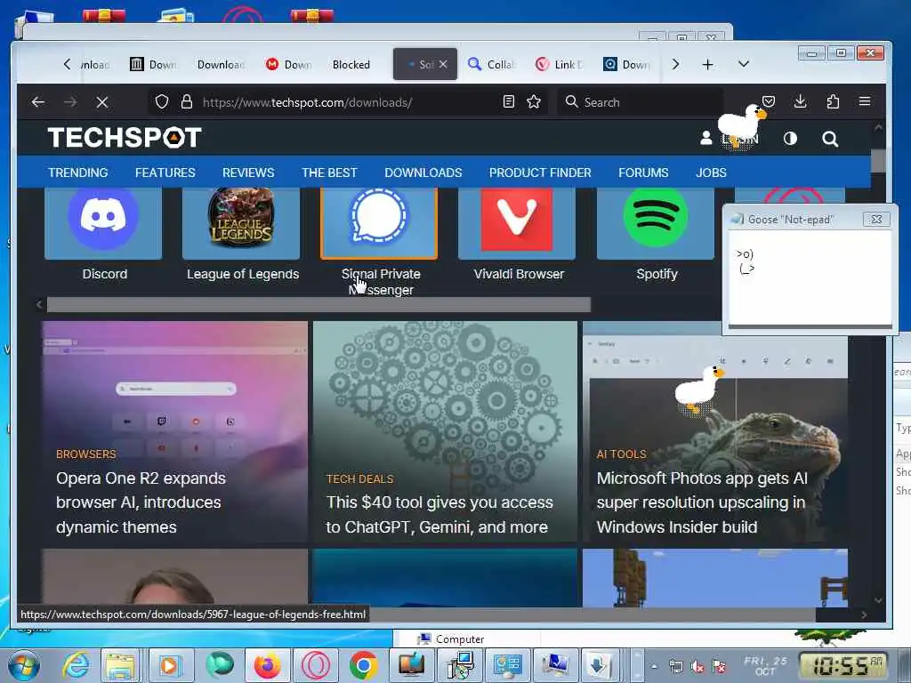The image size is (911, 683).
Task: Switch to the Down tab with red M icon
Action: (x=289, y=64)
